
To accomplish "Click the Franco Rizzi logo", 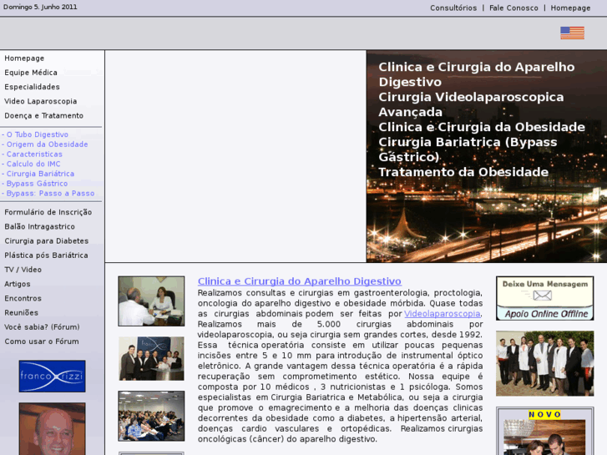I will (x=53, y=376).
